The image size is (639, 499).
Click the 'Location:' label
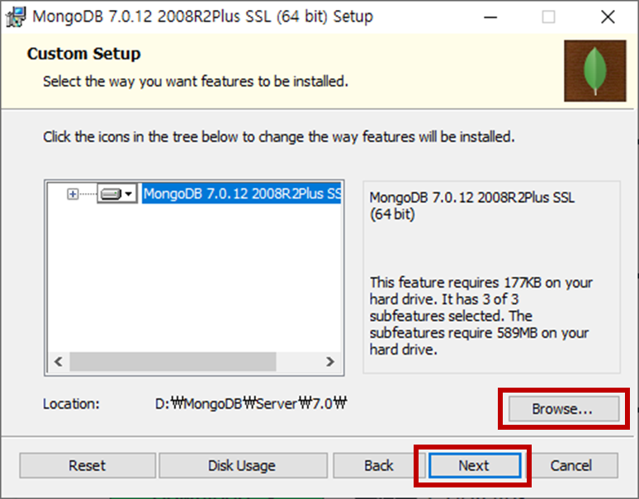tap(71, 404)
